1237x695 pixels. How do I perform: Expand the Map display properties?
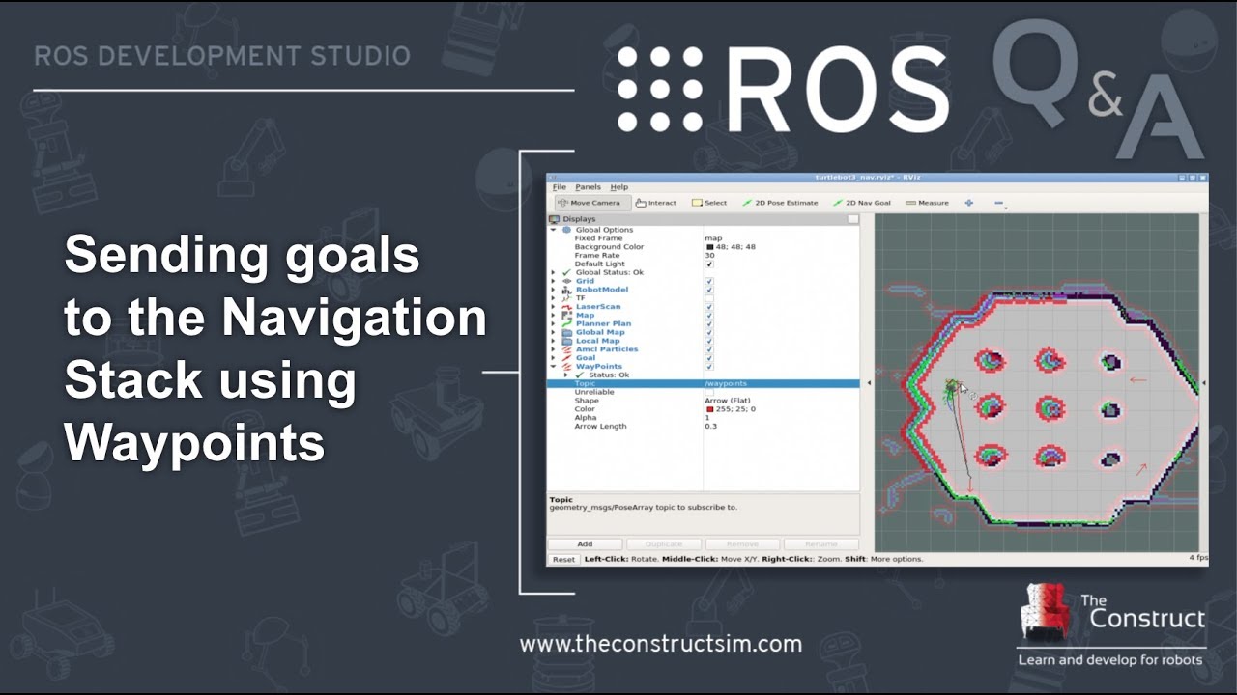point(554,315)
